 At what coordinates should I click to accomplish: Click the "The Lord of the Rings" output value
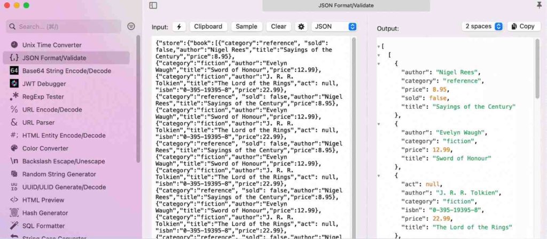pyautogui.click(x=472, y=227)
